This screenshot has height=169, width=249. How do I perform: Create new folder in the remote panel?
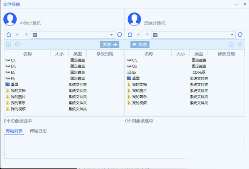coord(231,45)
